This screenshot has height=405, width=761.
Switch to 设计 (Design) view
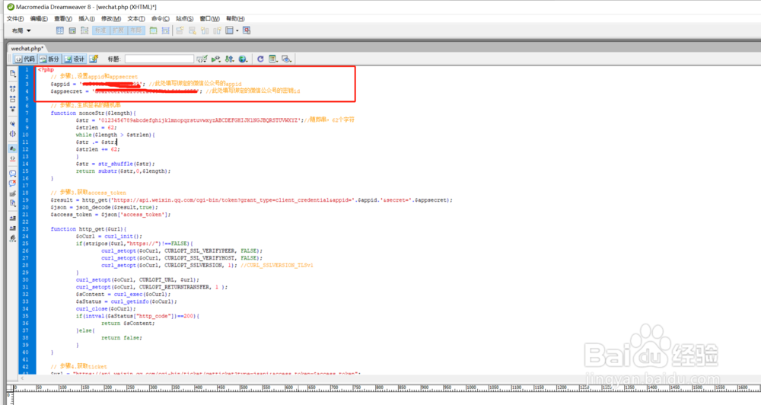tap(75, 59)
